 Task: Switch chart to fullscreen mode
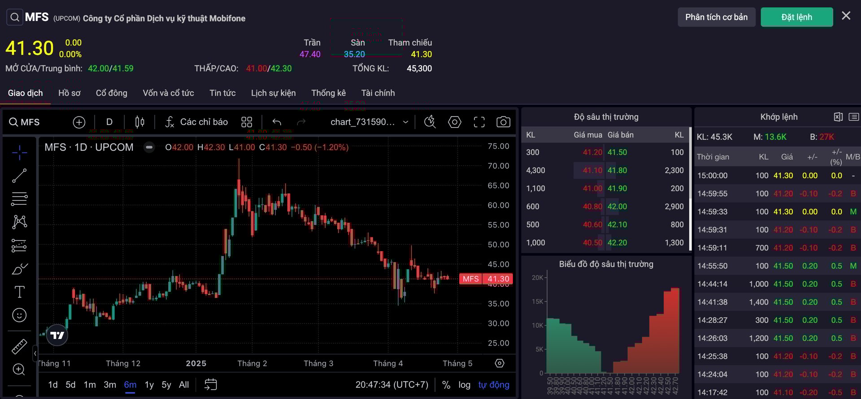point(479,122)
